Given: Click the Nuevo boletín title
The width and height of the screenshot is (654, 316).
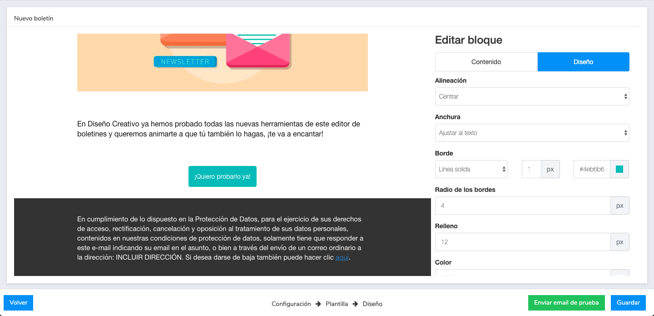Looking at the screenshot, I should pyautogui.click(x=34, y=18).
